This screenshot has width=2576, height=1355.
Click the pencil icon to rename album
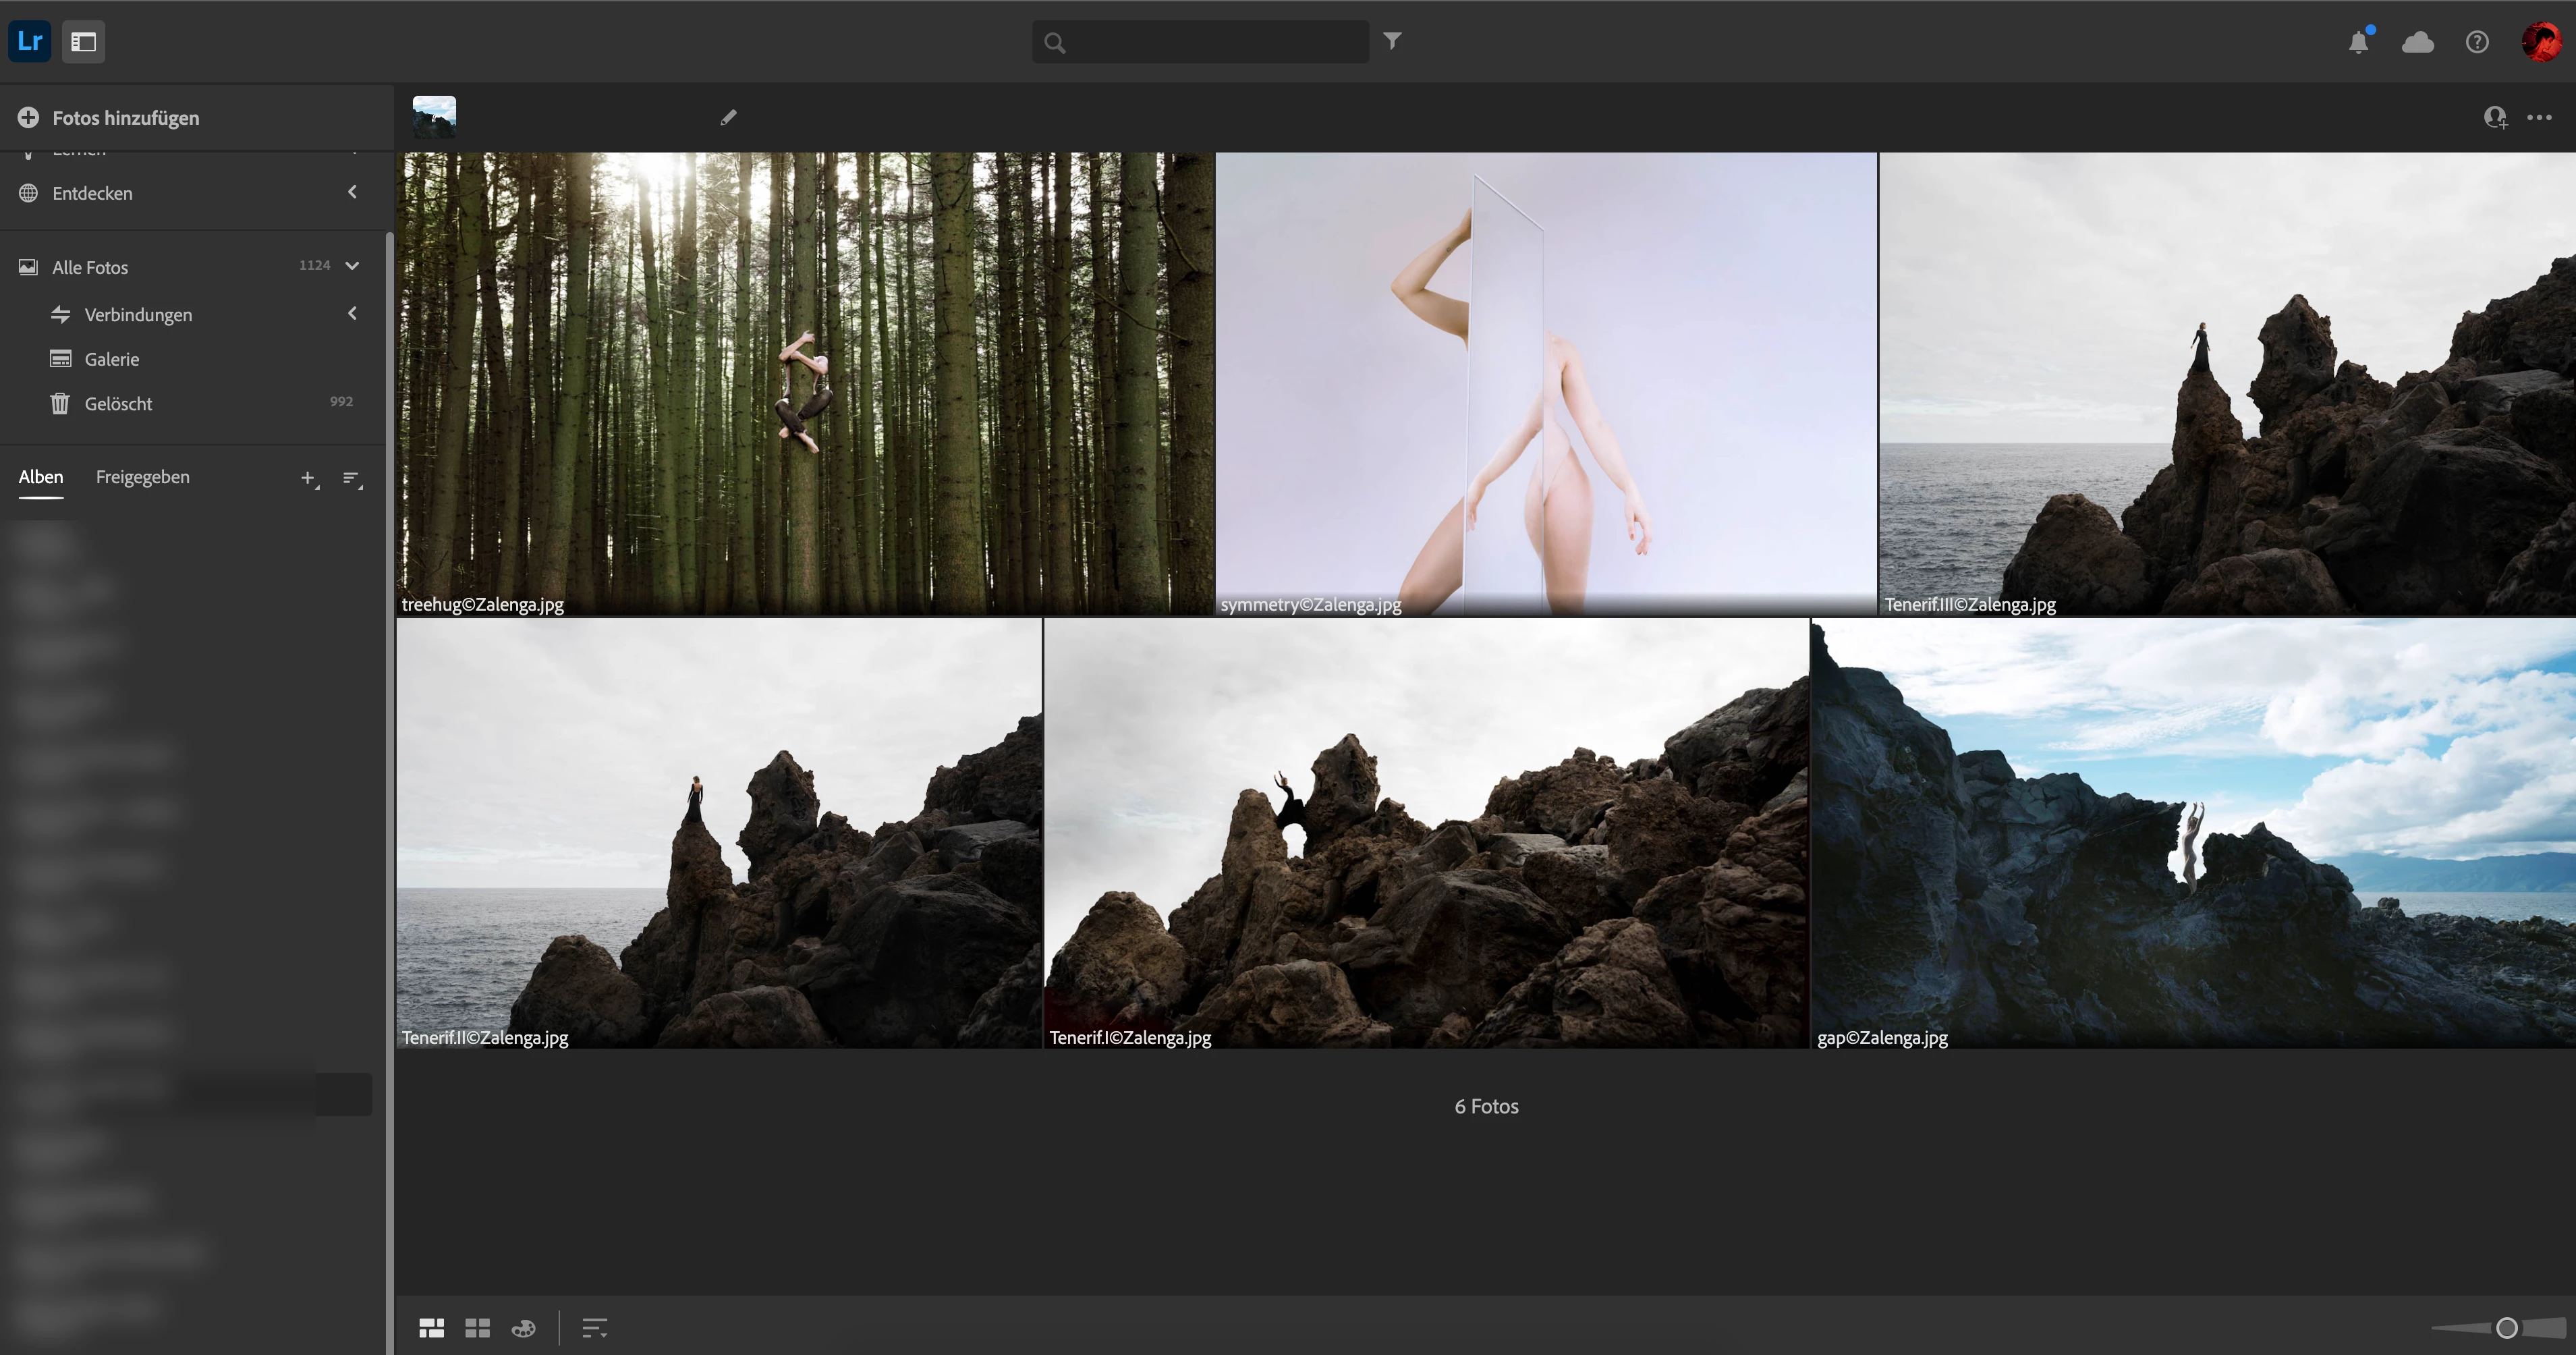coord(728,118)
